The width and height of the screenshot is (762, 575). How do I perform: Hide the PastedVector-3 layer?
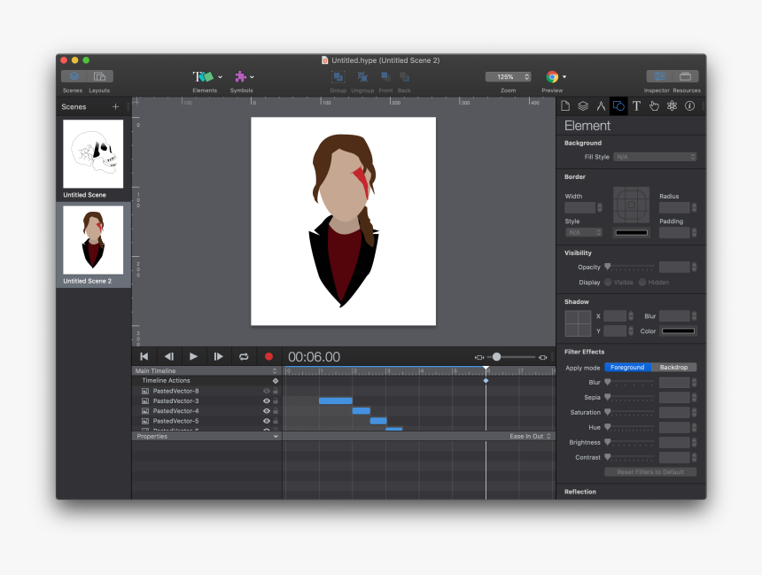[x=268, y=400]
